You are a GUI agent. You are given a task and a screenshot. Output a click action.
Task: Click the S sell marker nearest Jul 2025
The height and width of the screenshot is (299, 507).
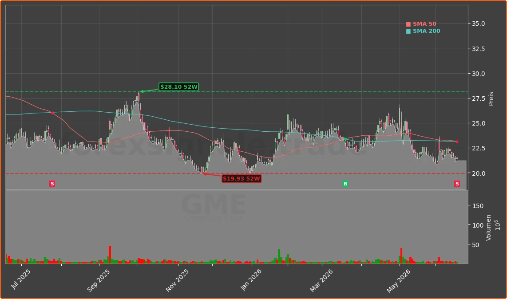52,184
